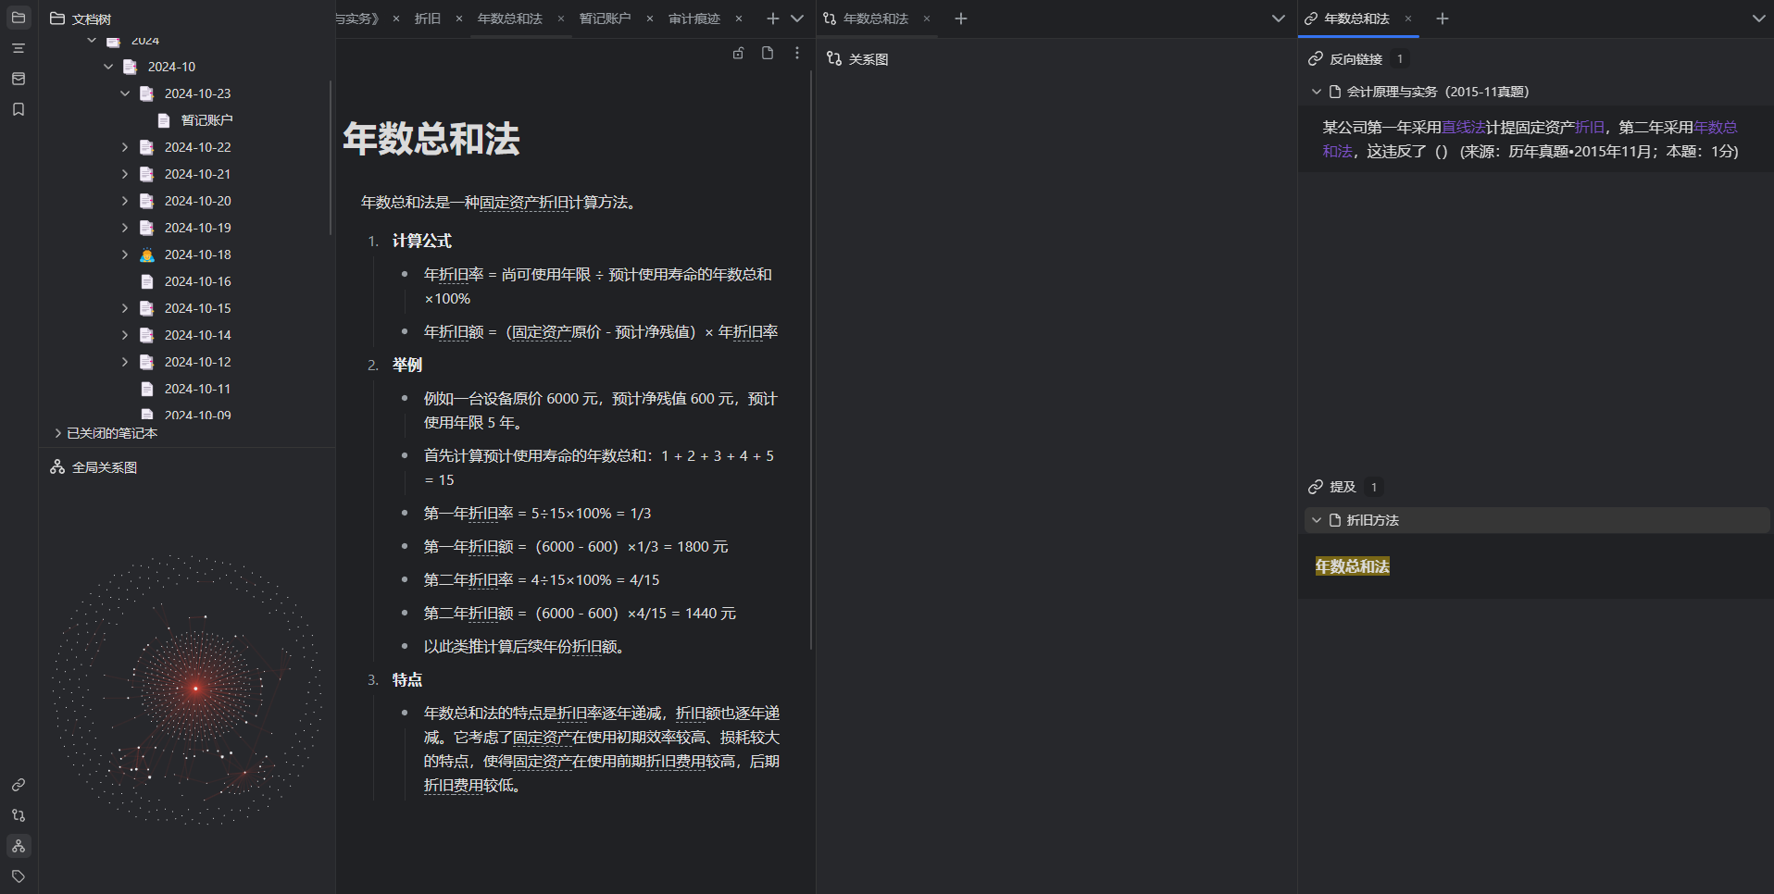Open the 2024-10-16 document in tree
The width and height of the screenshot is (1774, 894).
(197, 281)
